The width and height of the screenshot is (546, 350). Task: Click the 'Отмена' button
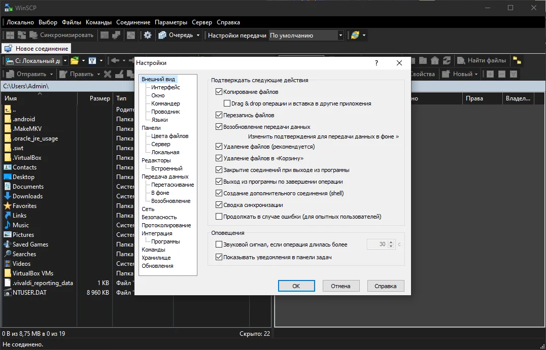pos(340,286)
